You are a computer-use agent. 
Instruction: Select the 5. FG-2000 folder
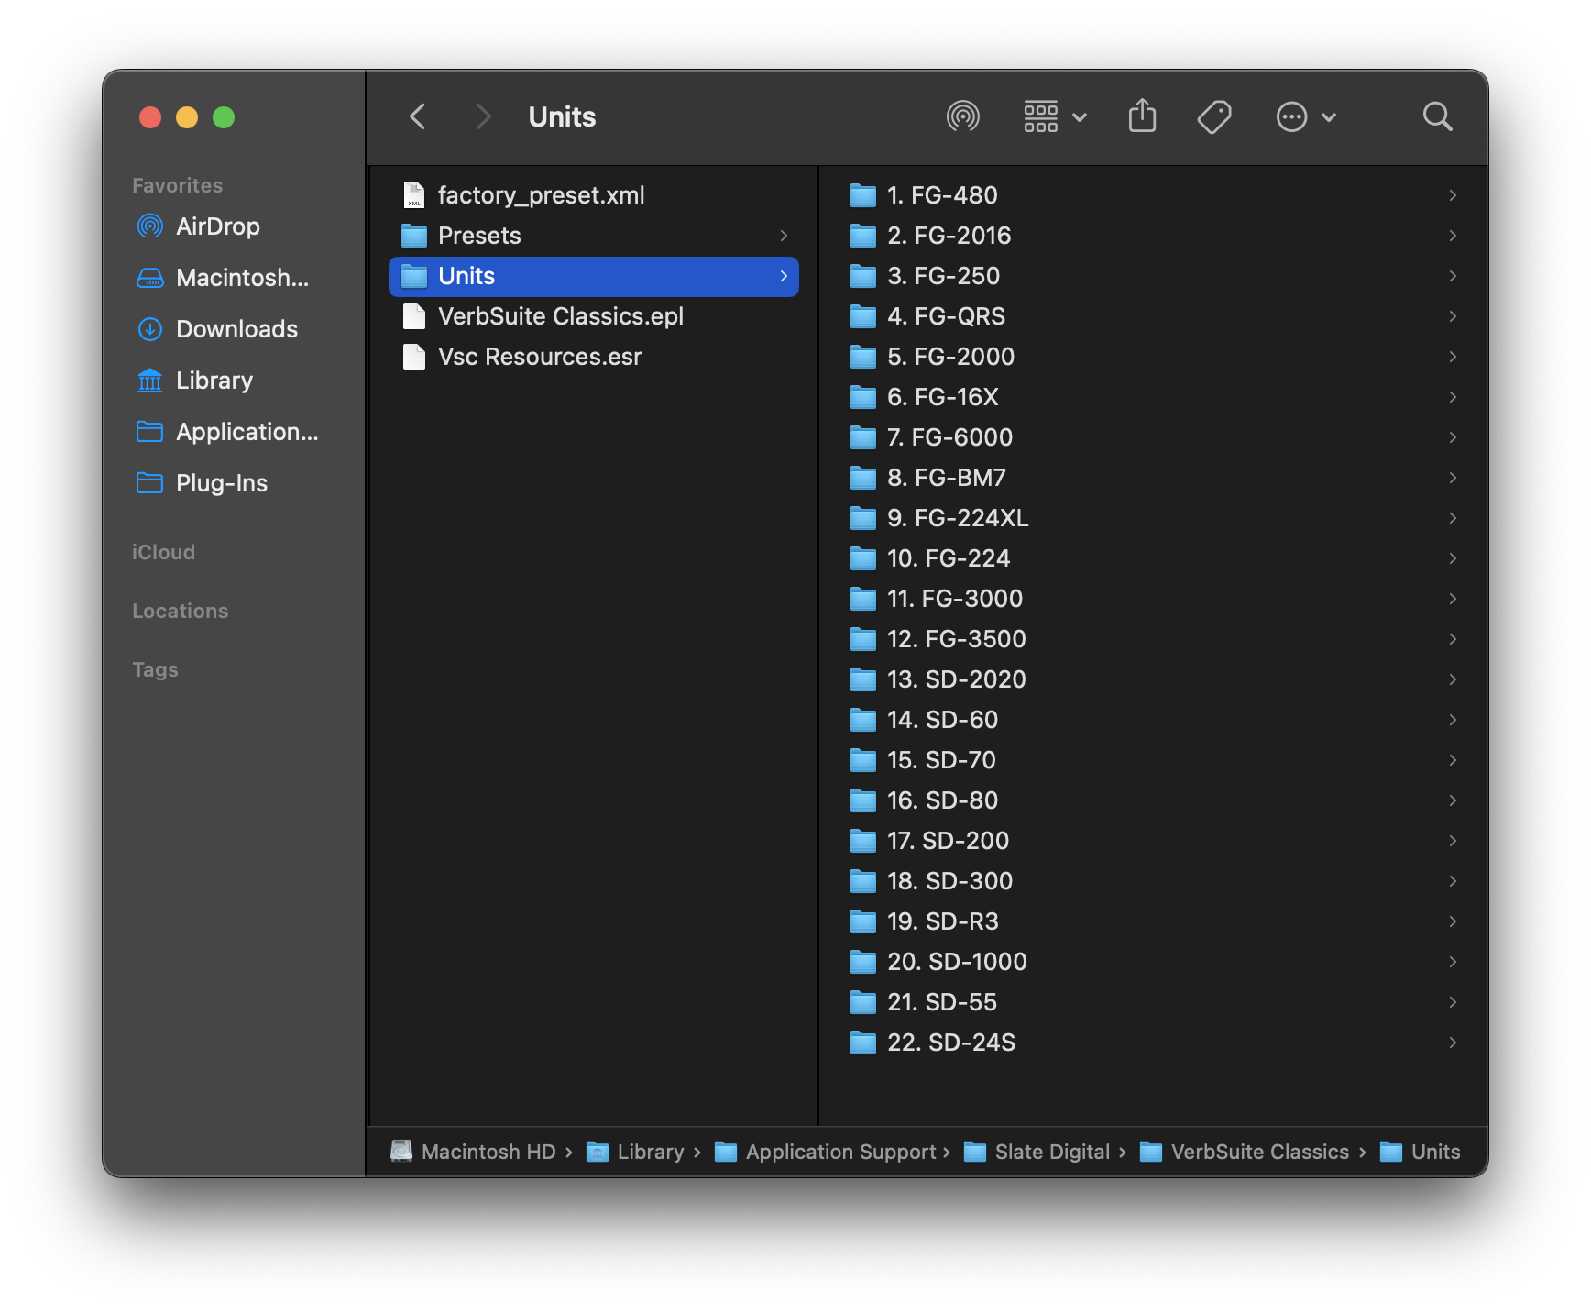click(1154, 357)
